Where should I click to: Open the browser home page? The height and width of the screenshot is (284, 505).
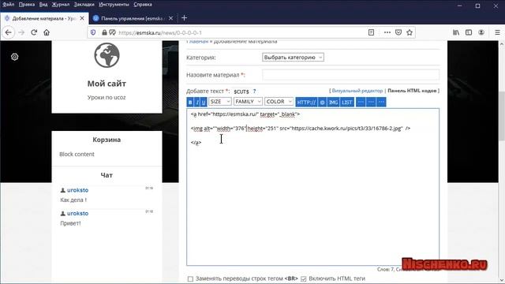tap(47, 32)
